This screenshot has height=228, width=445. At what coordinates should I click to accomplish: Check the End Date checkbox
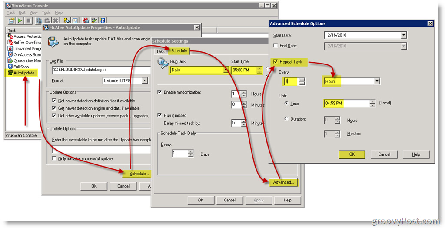click(275, 46)
